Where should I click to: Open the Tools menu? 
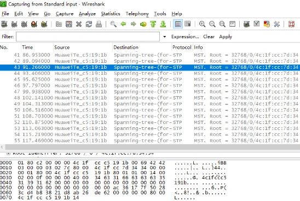[160, 14]
